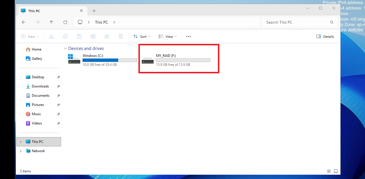
Task: Click the pin icon beside Downloads
Action: pos(58,86)
